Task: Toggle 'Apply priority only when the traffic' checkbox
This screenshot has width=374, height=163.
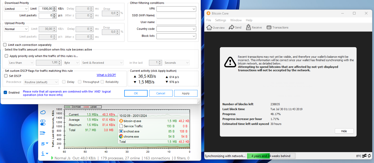Action: [6, 56]
